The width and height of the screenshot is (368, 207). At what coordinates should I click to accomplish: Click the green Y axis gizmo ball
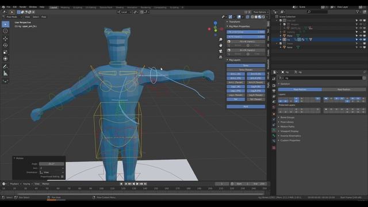216,30
